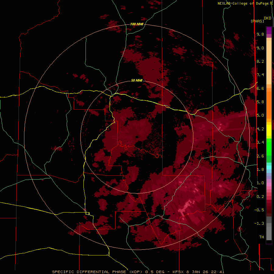Viewport: 274px width, 274px height.
Task: Click the -0.5 legend value
Action: pos(259,210)
